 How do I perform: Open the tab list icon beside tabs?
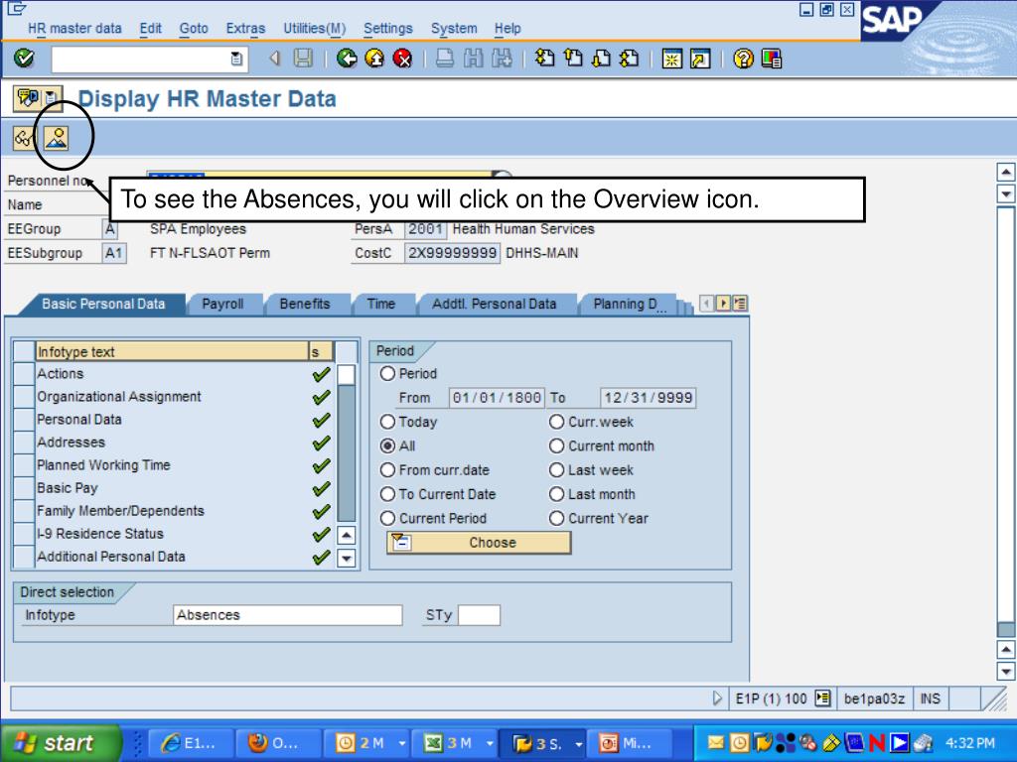(x=740, y=303)
